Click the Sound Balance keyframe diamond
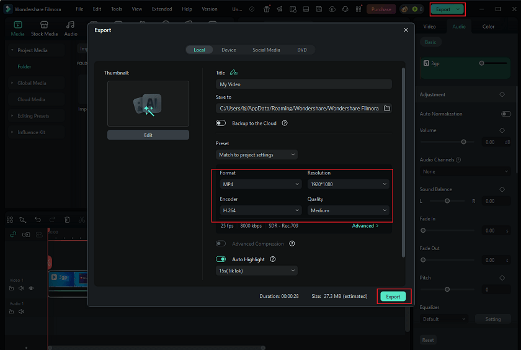This screenshot has width=521, height=350. pyautogui.click(x=502, y=189)
